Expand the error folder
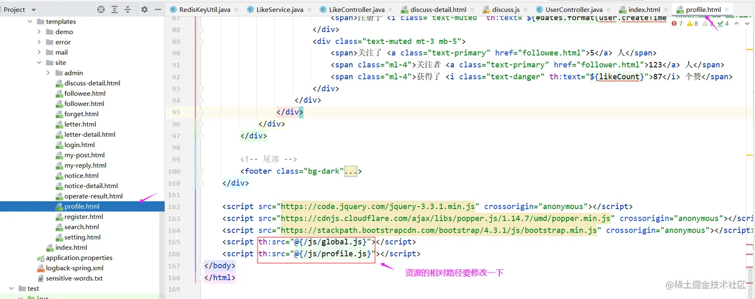The width and height of the screenshot is (755, 299). pos(39,42)
